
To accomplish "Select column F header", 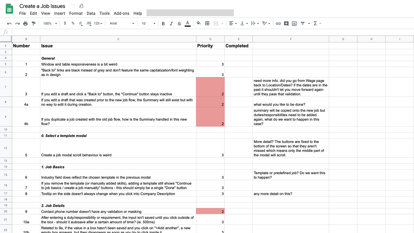I will (x=291, y=39).
